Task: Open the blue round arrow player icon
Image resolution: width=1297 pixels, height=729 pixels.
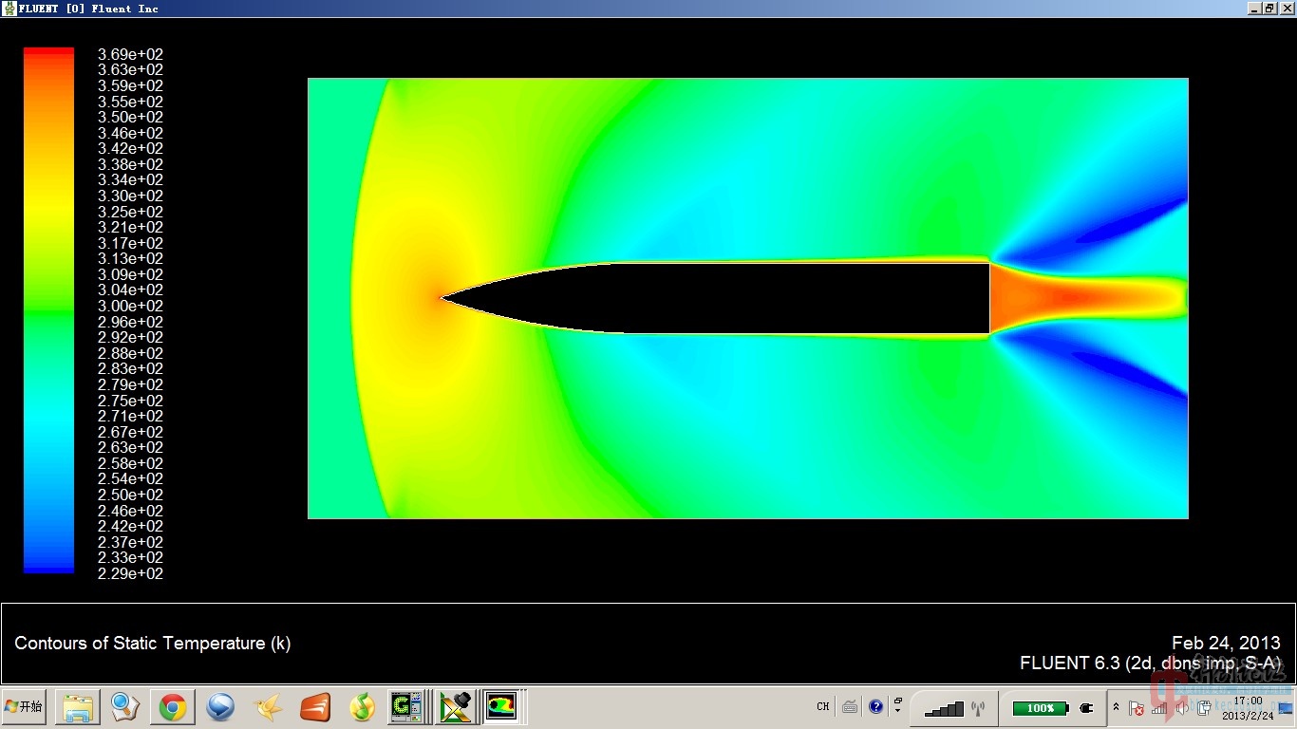Action: point(220,707)
